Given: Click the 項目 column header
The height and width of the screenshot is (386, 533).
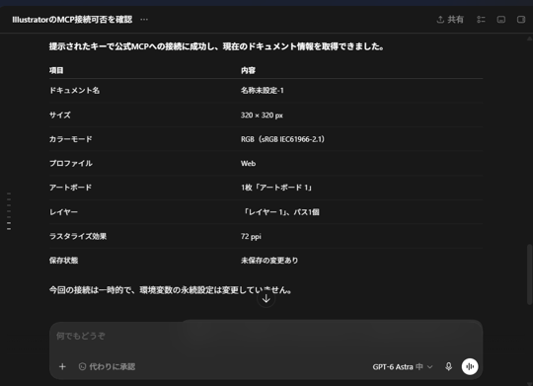Looking at the screenshot, I should [56, 70].
